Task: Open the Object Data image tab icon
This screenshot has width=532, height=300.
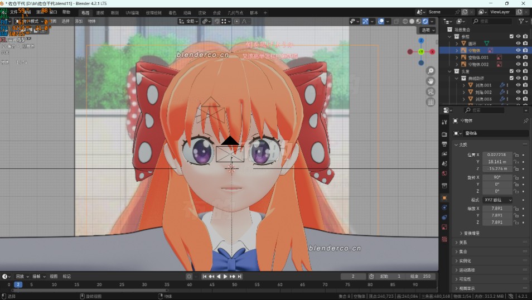Action: click(x=444, y=227)
